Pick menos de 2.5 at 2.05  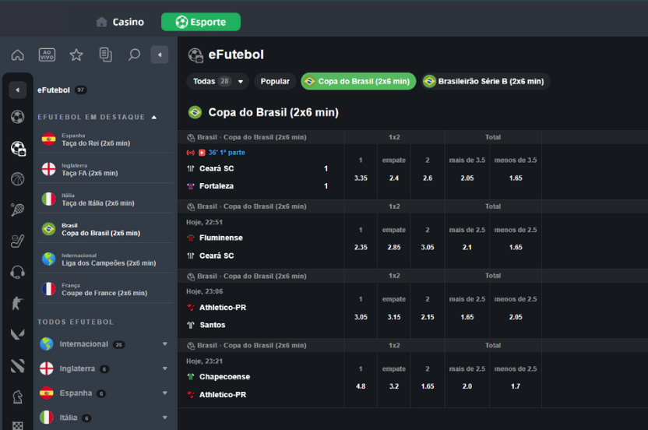point(516,317)
